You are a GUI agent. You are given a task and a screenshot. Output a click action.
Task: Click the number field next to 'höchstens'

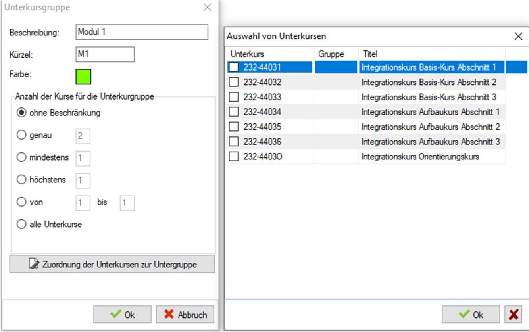point(83,180)
